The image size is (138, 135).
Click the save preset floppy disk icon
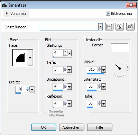click(109, 27)
